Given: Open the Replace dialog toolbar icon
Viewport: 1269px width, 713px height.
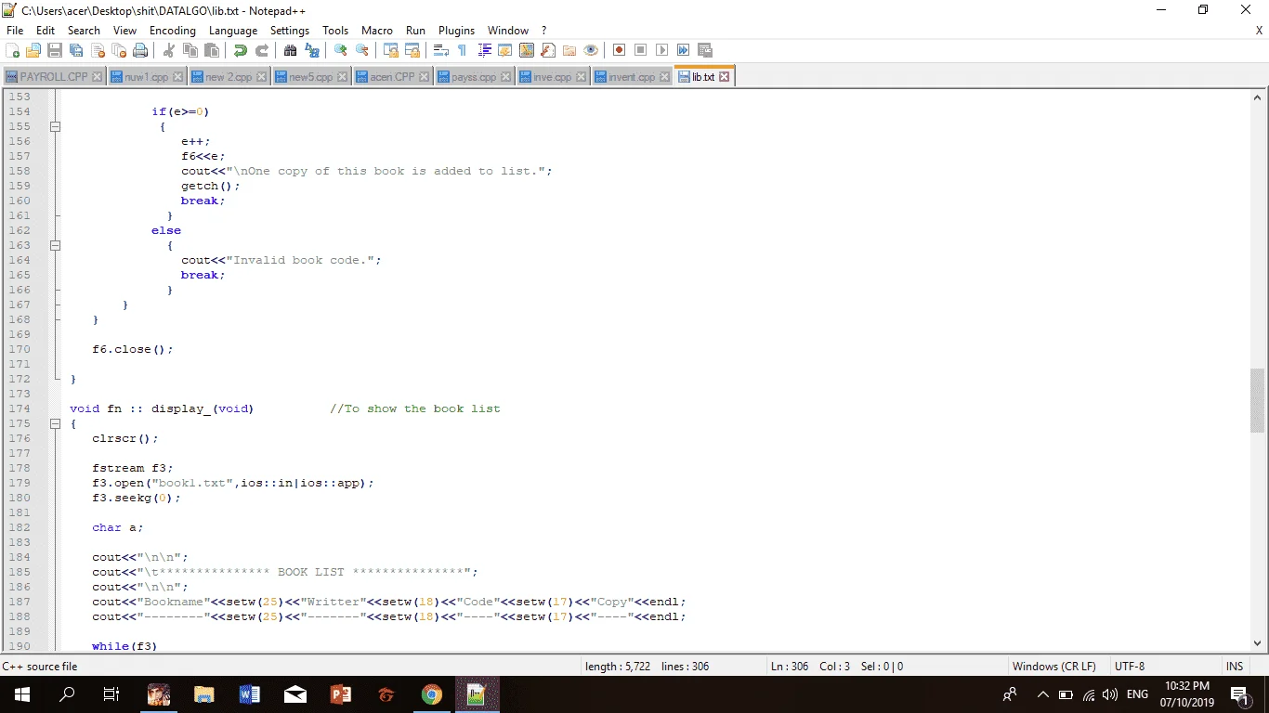Looking at the screenshot, I should click(312, 50).
